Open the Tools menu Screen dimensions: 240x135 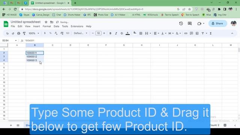(x=65, y=26)
